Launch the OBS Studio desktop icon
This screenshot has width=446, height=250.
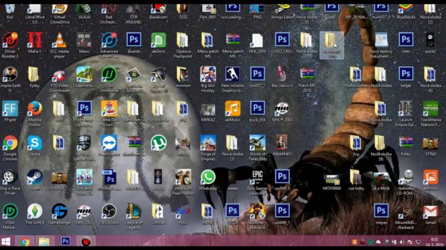109,211
